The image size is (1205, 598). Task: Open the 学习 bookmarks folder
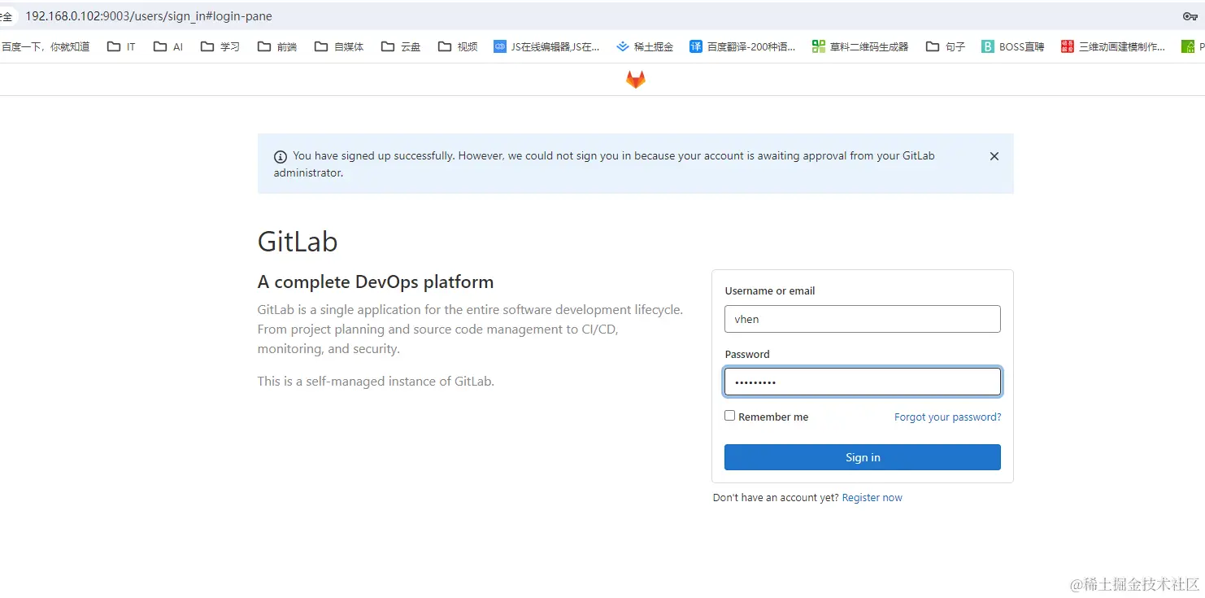tap(220, 46)
